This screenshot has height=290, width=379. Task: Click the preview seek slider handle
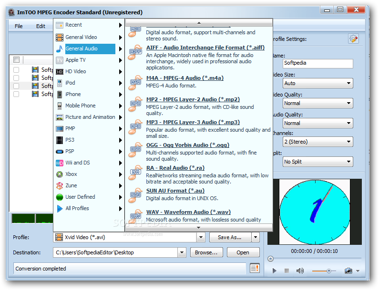click(x=270, y=259)
